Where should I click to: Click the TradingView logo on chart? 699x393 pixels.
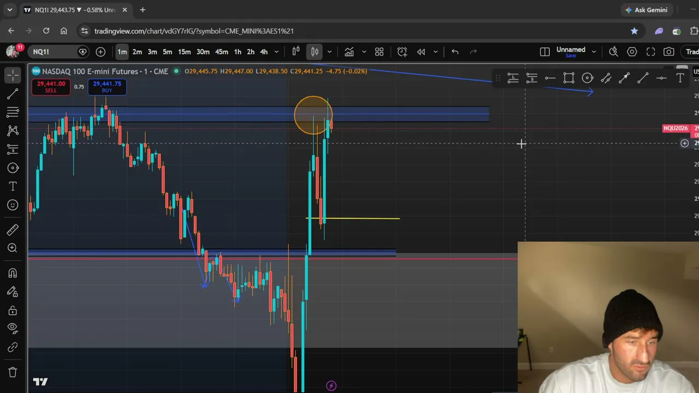(40, 382)
